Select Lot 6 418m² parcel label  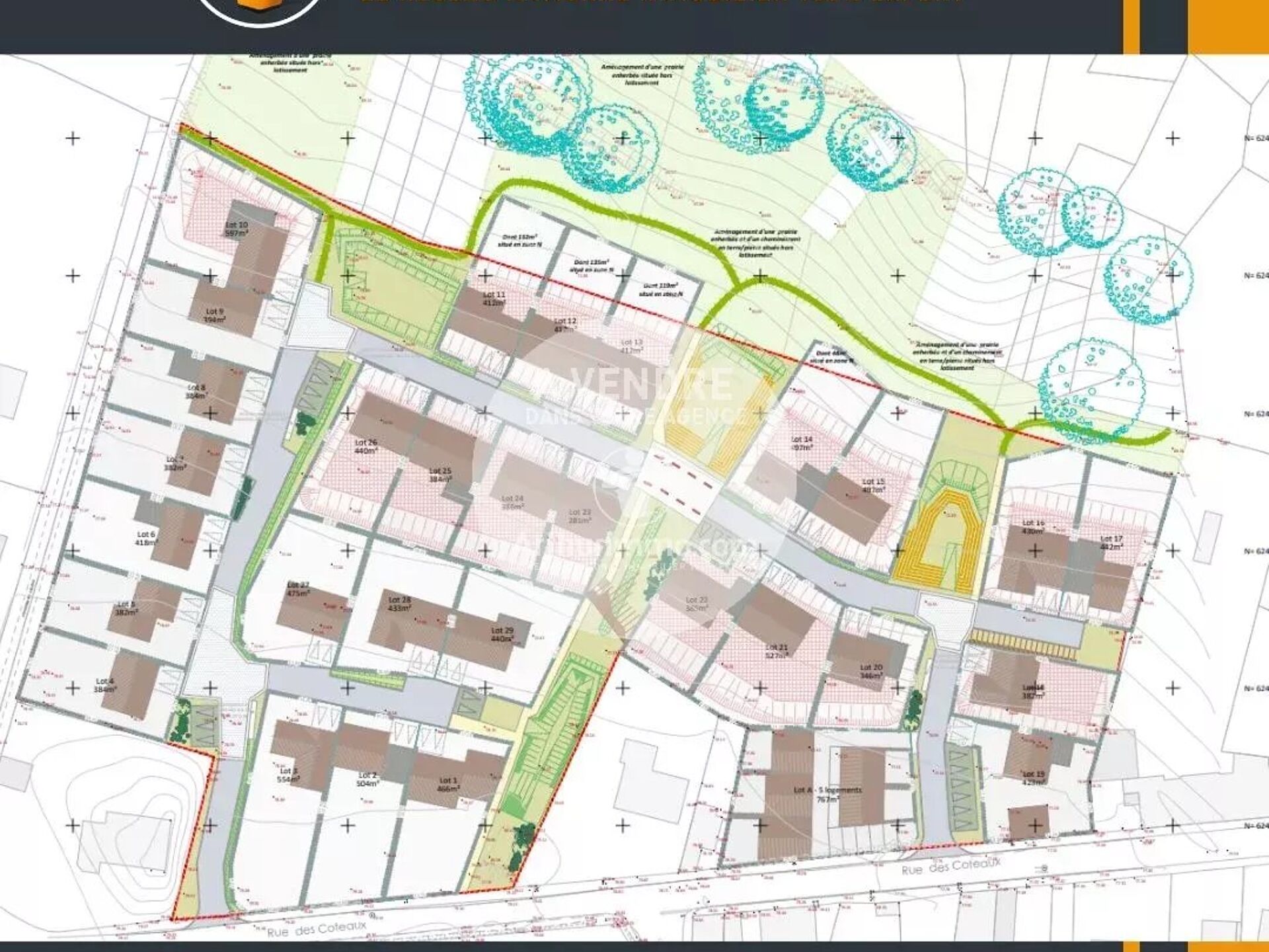147,538
